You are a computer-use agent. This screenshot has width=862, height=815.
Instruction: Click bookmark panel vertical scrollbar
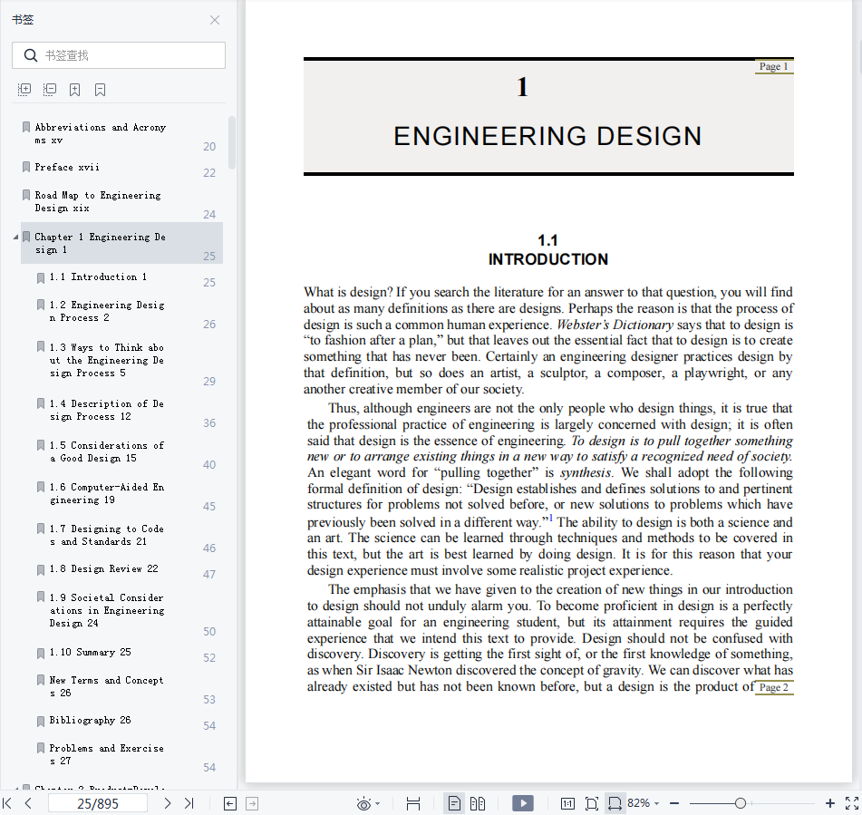[x=231, y=143]
